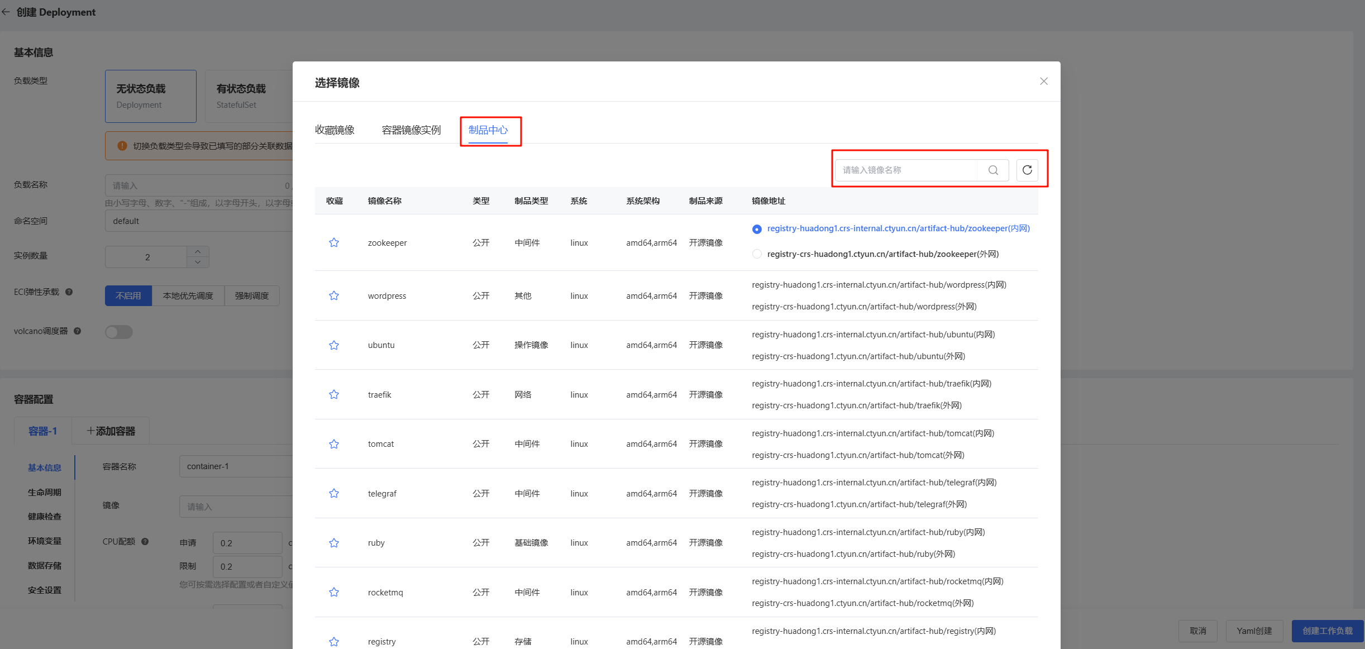The height and width of the screenshot is (649, 1365).
Task: Go back using arrow beside 创建 Deployment
Action: pyautogui.click(x=6, y=12)
